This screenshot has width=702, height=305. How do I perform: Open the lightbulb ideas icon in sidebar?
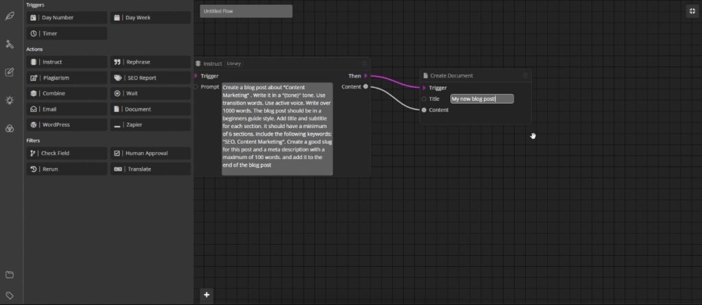pos(10,100)
